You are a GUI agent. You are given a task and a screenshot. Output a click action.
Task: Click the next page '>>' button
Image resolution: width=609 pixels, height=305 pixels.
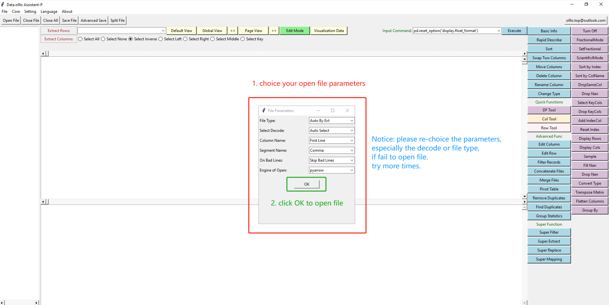[274, 31]
